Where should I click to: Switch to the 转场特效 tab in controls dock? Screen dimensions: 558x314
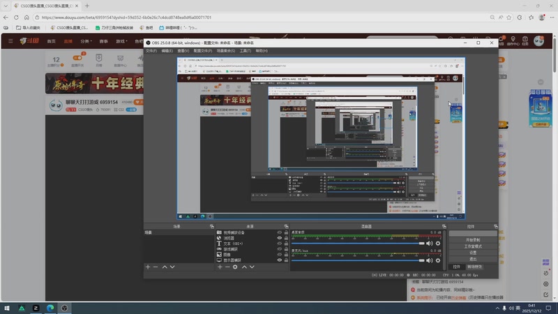click(474, 267)
